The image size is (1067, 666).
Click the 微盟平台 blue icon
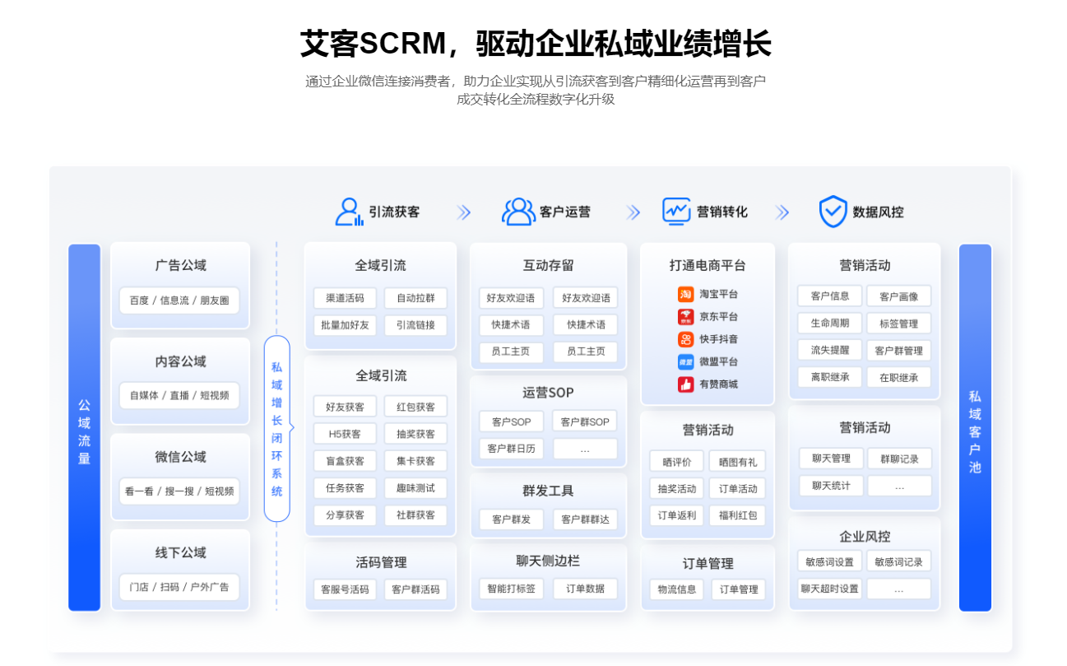685,361
